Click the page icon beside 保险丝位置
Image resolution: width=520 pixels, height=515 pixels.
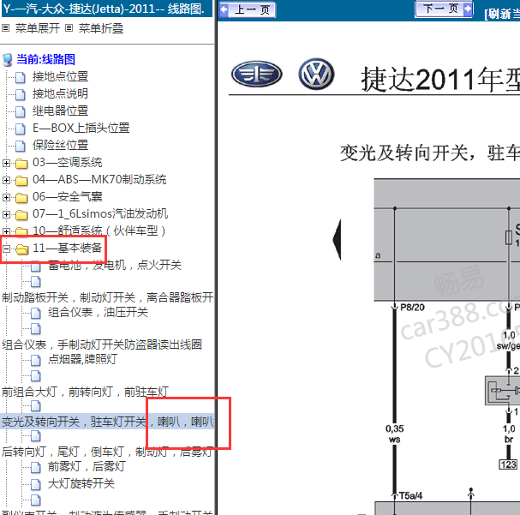21,146
